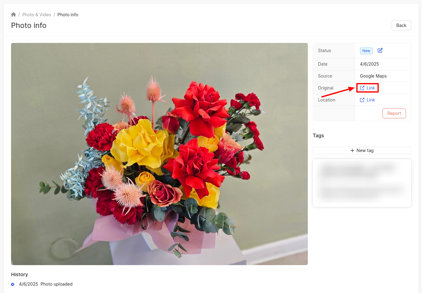Click the New status badge

click(366, 51)
